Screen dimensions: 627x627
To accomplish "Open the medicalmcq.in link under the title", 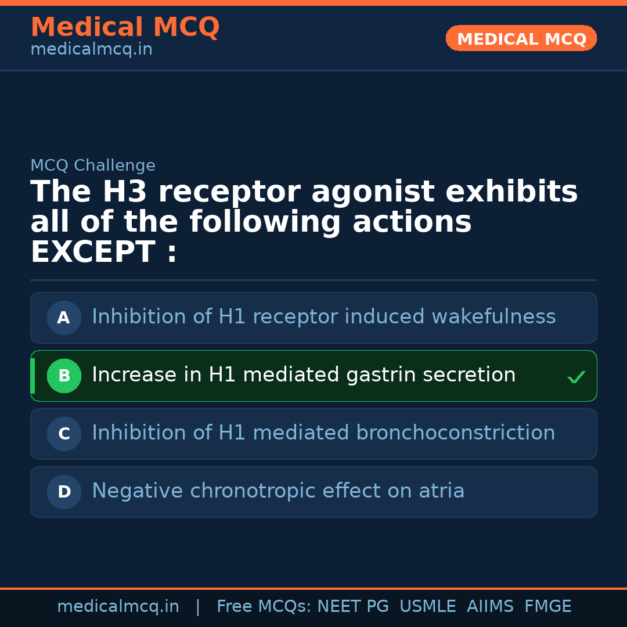I will pos(91,50).
